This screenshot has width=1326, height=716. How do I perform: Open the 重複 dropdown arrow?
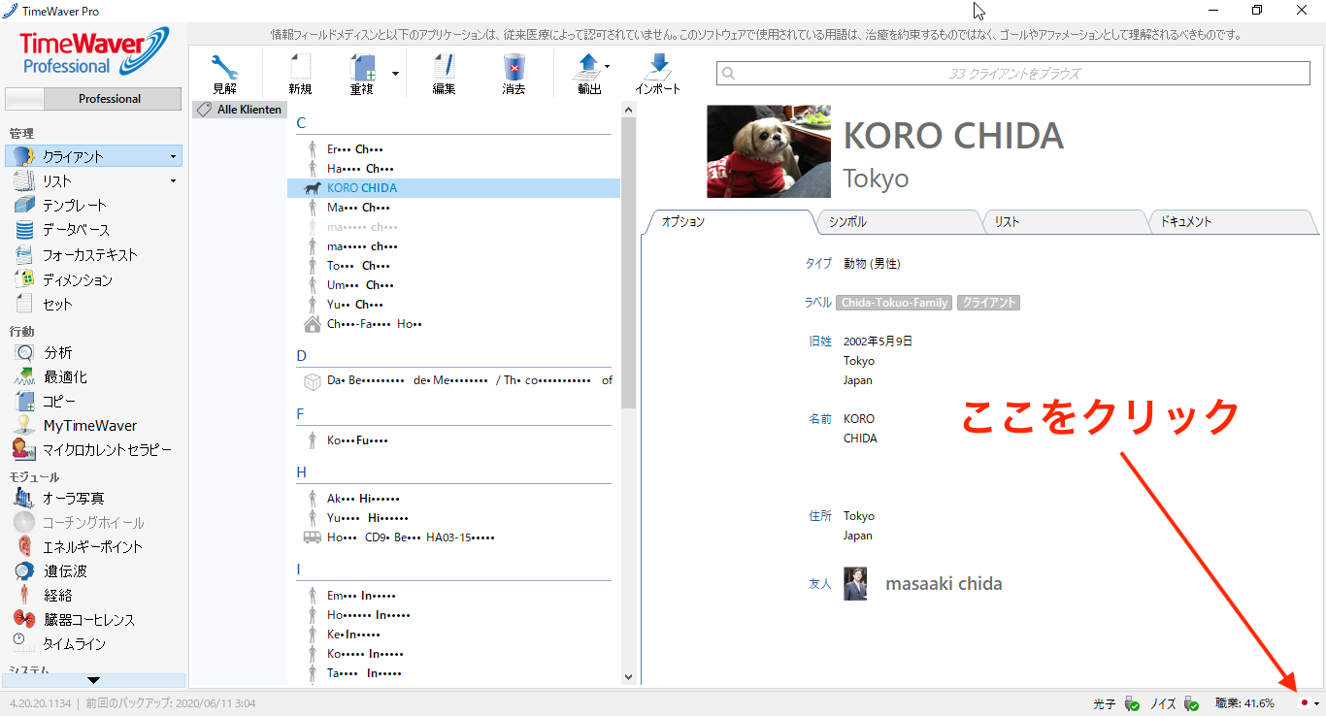[395, 73]
